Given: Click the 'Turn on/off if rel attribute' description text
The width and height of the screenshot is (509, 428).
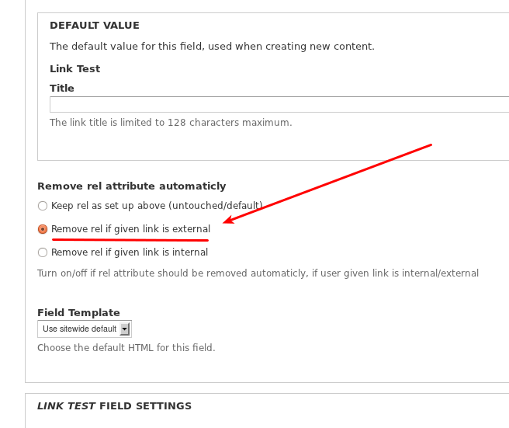Looking at the screenshot, I should [x=258, y=273].
